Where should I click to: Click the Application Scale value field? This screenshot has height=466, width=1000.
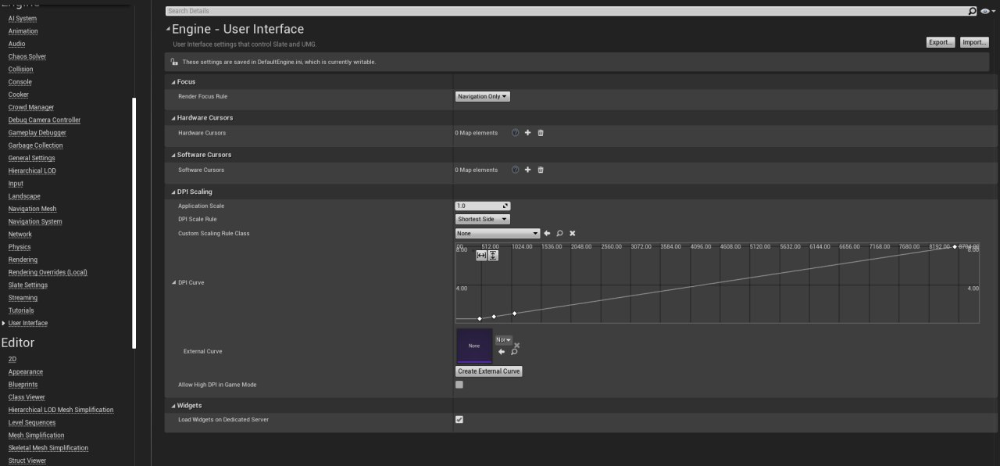tap(483, 206)
